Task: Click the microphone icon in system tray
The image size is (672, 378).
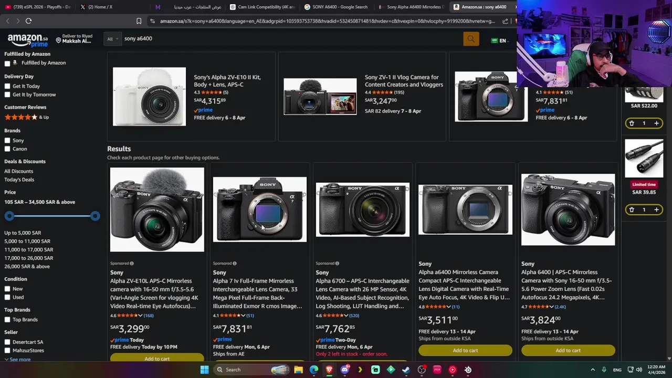Action: coord(604,370)
